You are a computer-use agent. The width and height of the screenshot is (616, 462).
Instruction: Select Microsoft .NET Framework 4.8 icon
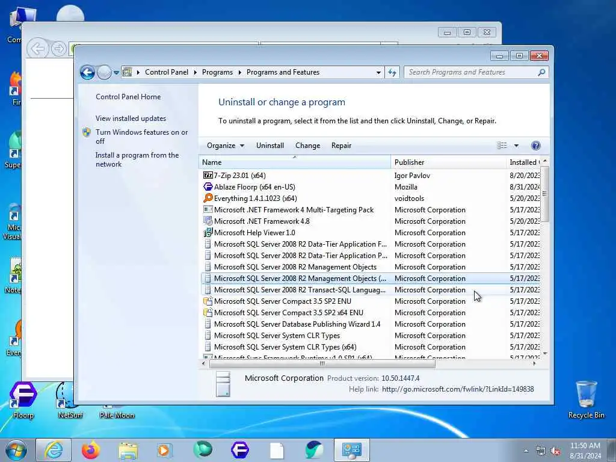tap(208, 221)
